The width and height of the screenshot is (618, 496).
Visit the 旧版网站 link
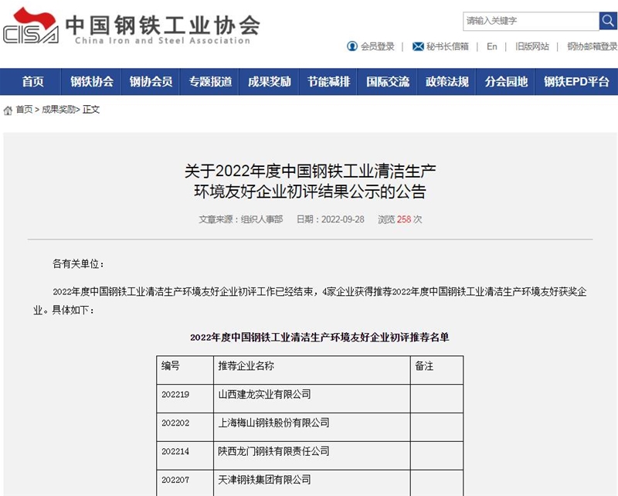532,46
